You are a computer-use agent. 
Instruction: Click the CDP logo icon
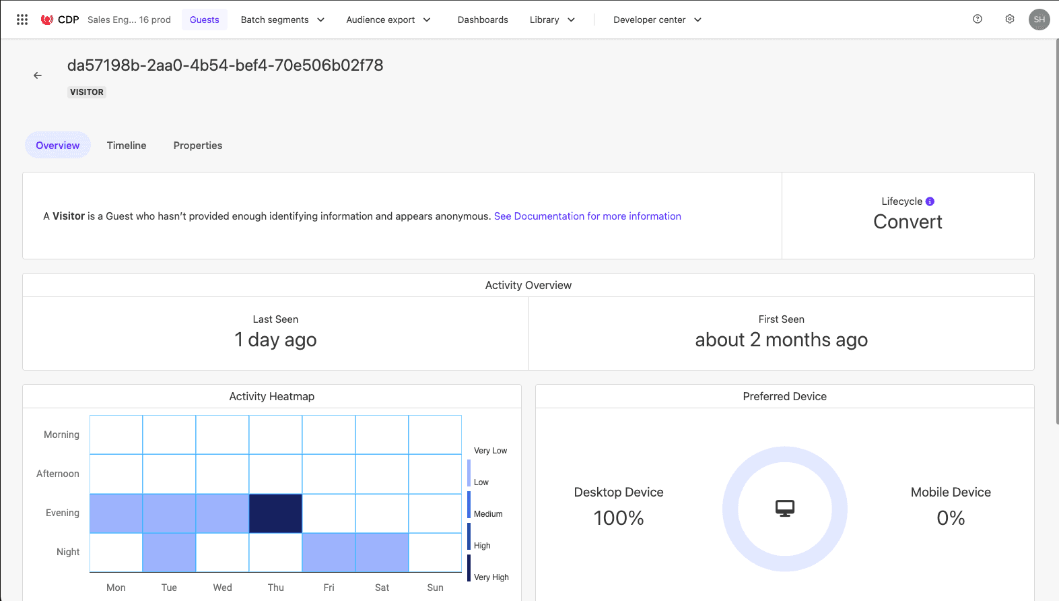tap(47, 20)
